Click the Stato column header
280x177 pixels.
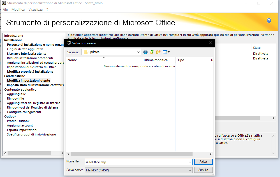coord(257,48)
